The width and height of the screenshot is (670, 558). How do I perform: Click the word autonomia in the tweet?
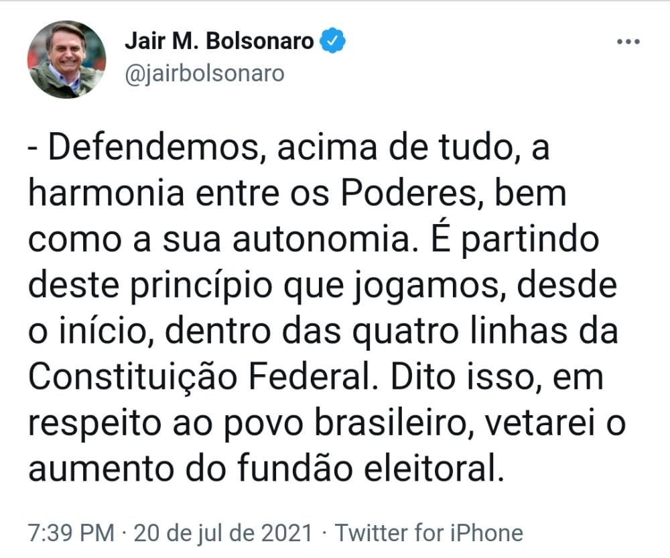322,239
